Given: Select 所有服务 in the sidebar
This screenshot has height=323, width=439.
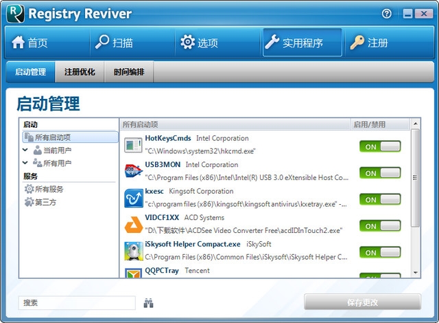Looking at the screenshot, I should [x=44, y=189].
